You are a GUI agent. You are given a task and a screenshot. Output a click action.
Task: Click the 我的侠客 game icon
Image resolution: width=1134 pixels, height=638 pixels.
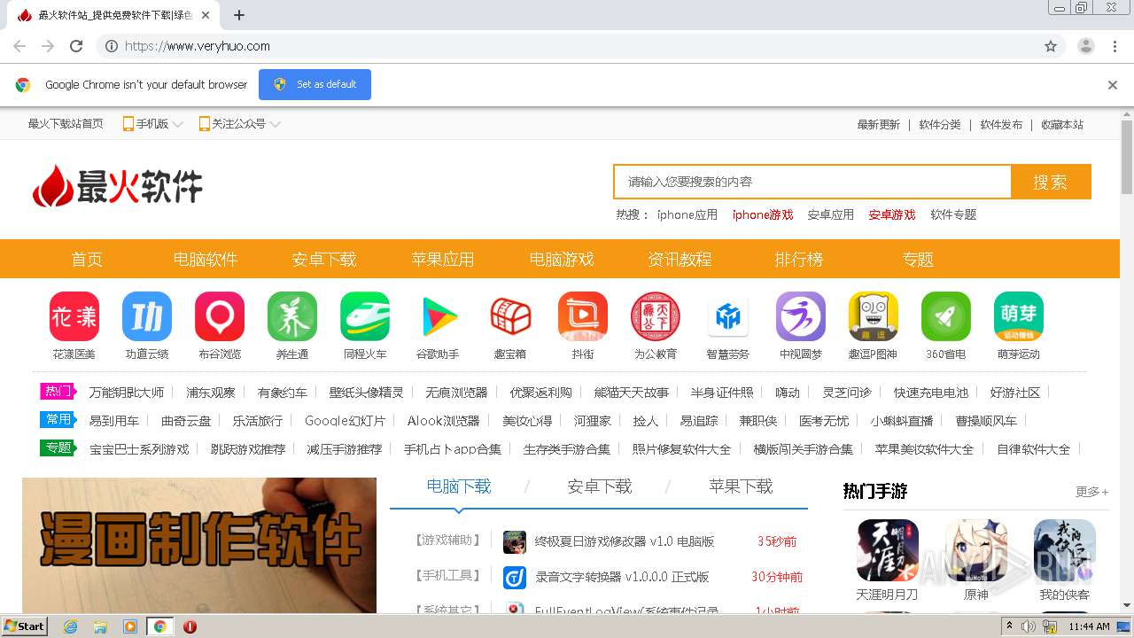1065,550
